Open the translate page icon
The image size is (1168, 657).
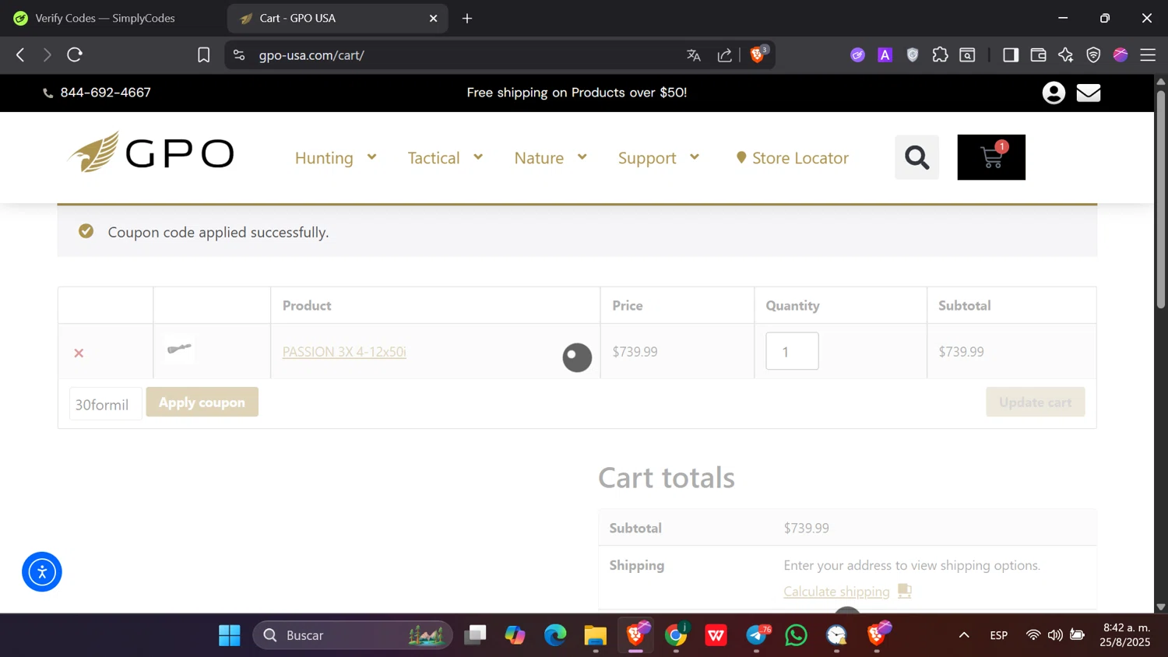click(694, 54)
